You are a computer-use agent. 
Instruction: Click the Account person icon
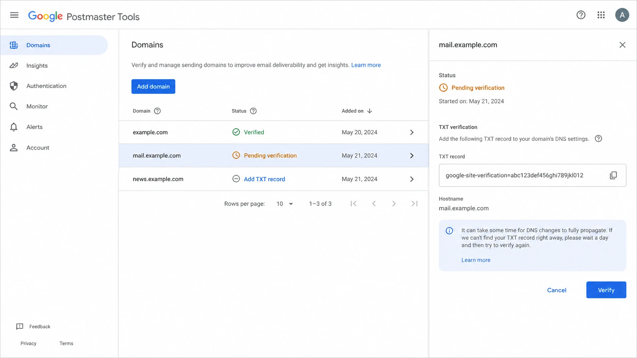click(14, 148)
